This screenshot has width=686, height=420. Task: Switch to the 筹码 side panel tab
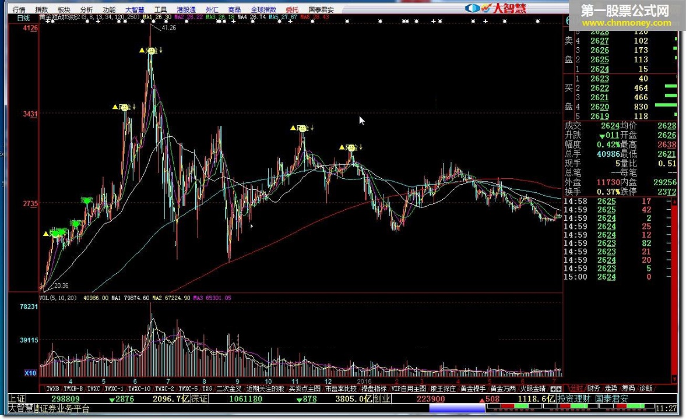[x=629, y=388]
